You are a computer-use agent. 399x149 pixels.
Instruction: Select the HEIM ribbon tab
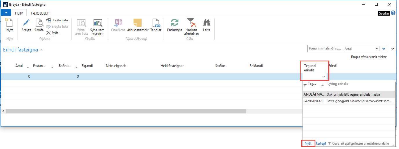pos(19,13)
